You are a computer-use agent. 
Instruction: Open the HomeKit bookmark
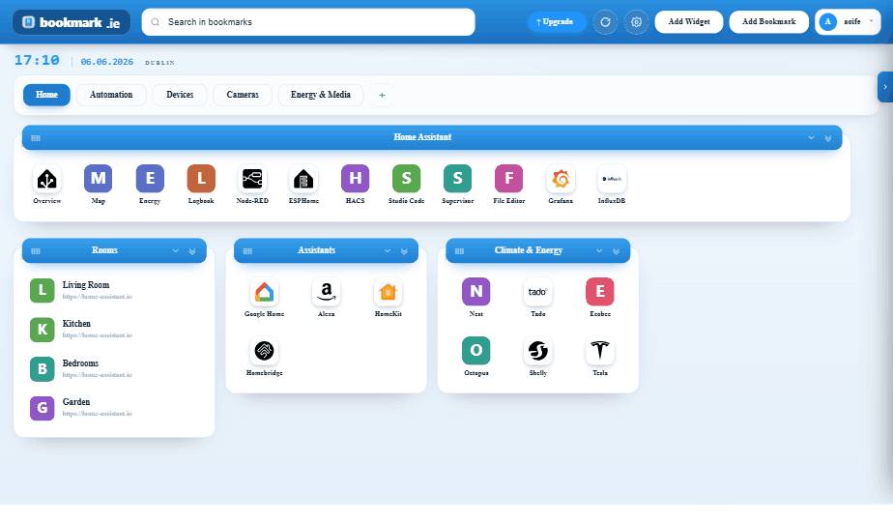coord(388,292)
